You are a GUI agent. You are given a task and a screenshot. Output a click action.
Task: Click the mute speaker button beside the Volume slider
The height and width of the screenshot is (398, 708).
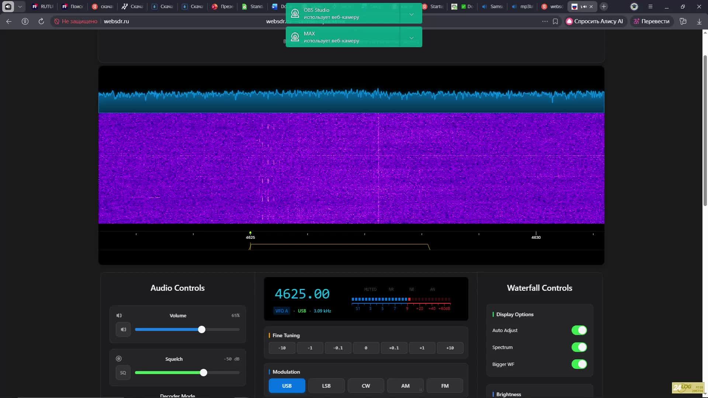click(123, 329)
